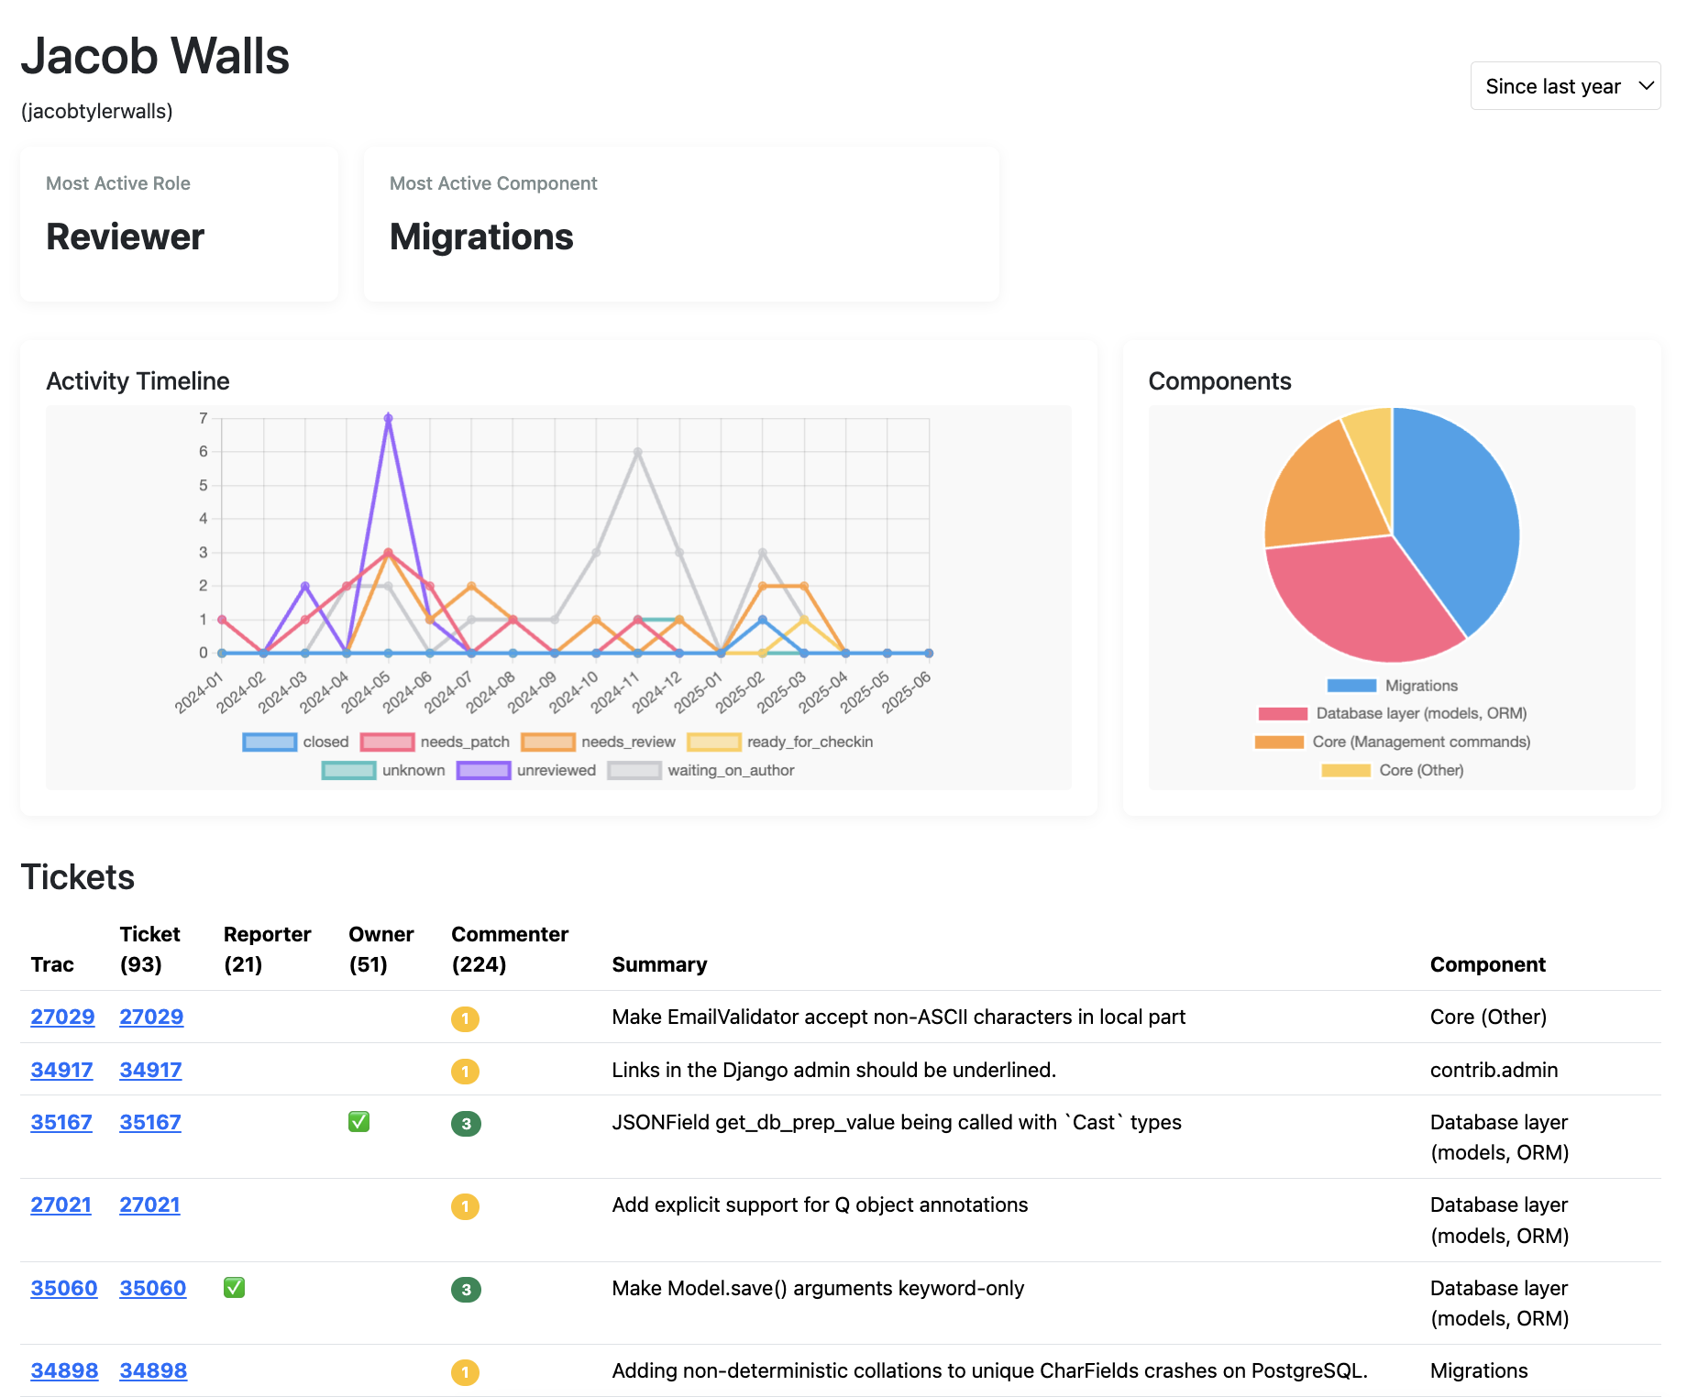The height and width of the screenshot is (1397, 1687).
Task: Open Ticket link 35167
Action: [150, 1122]
